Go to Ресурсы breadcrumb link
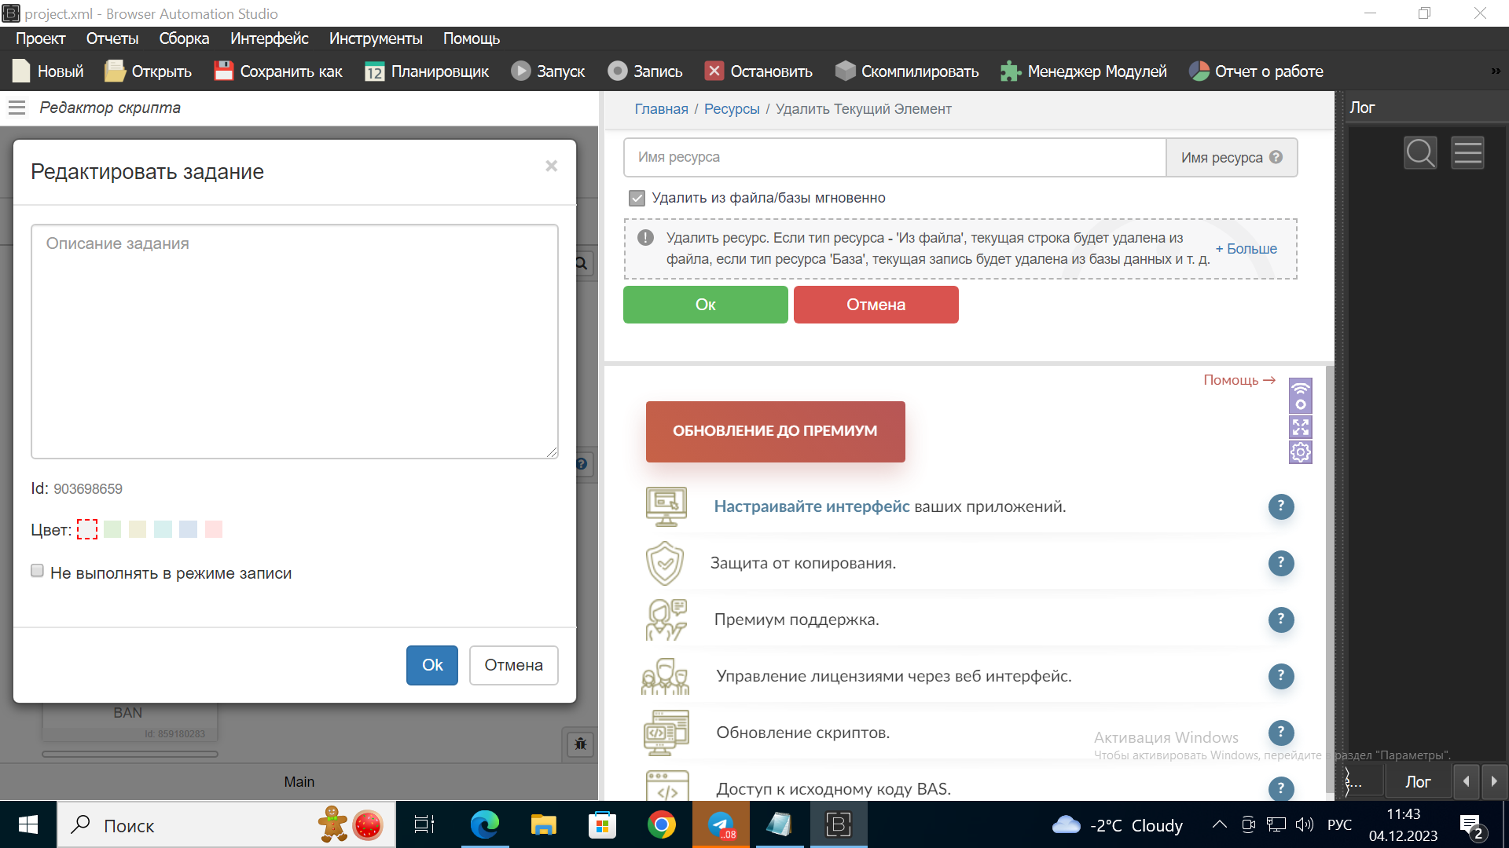The image size is (1509, 848). click(731, 109)
